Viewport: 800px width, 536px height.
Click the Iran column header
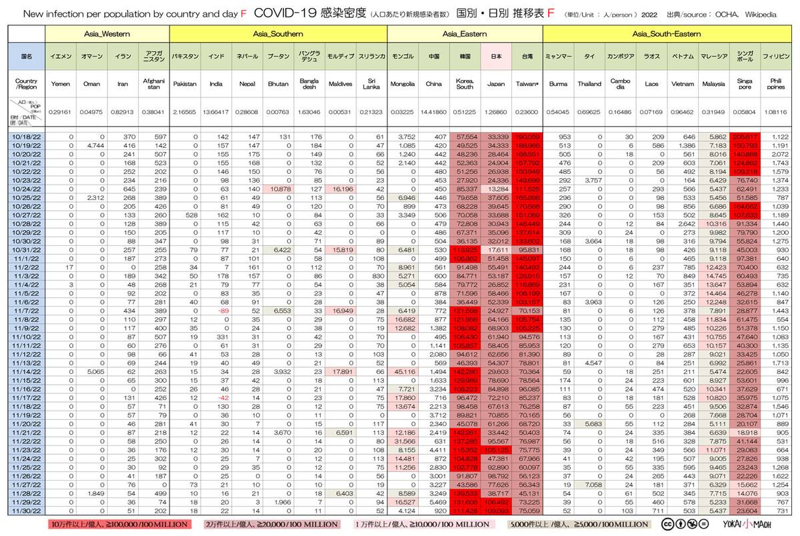[122, 85]
